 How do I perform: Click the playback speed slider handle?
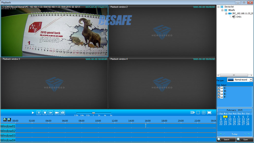[93, 113]
